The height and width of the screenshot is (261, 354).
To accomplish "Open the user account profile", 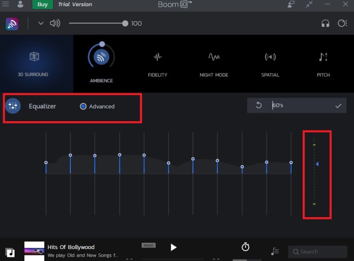I will coord(20,4).
